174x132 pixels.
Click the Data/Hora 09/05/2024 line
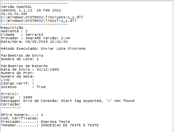34,42
